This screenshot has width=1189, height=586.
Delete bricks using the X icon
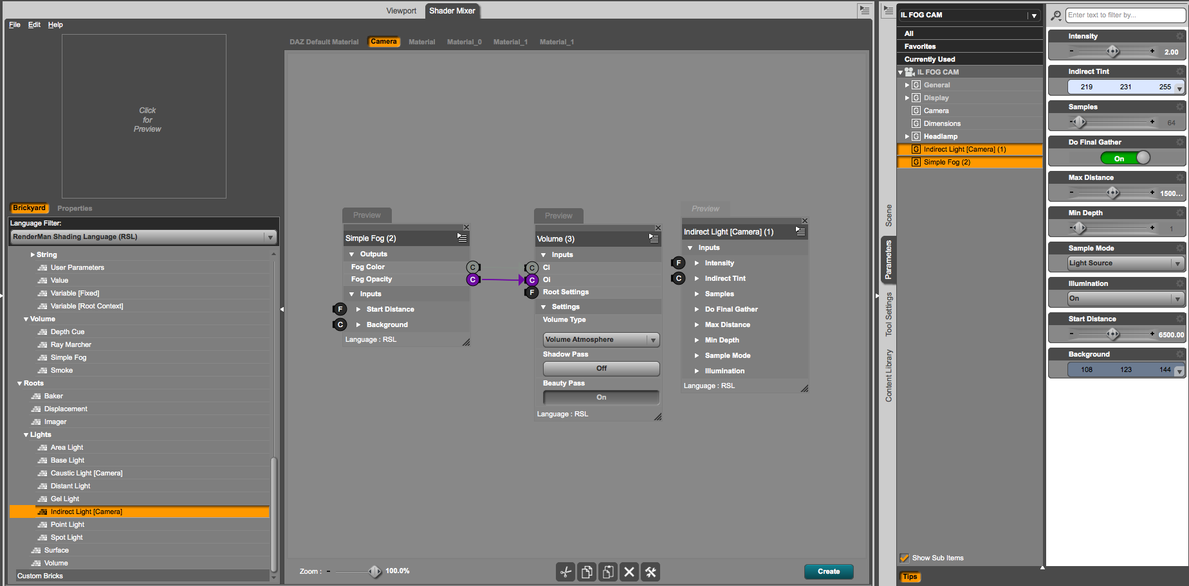629,571
